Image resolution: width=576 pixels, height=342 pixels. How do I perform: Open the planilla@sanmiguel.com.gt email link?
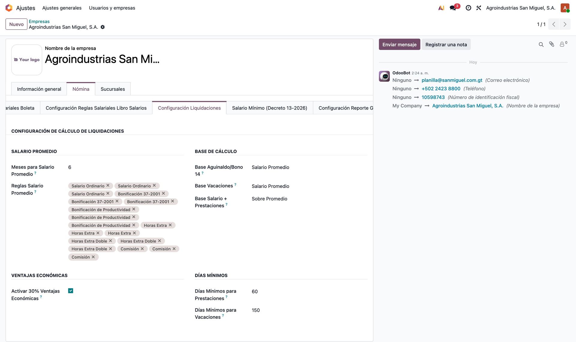452,80
